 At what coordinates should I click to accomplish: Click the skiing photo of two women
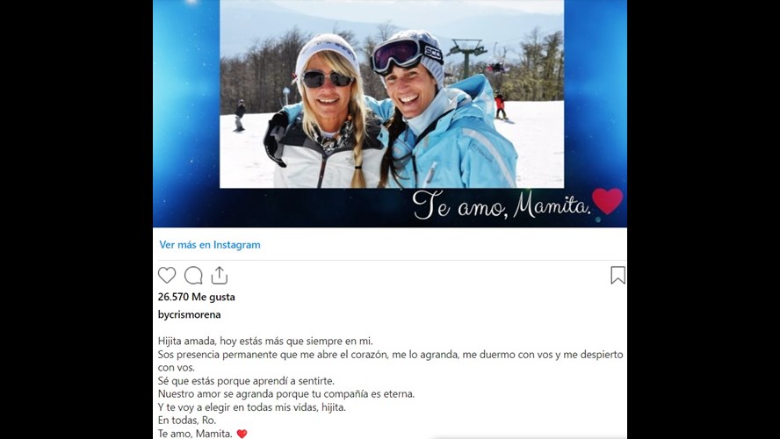click(392, 94)
